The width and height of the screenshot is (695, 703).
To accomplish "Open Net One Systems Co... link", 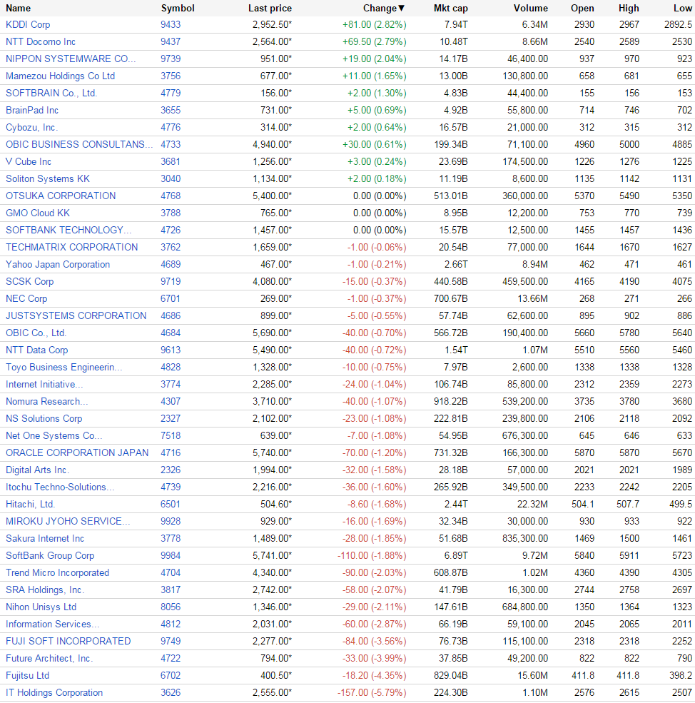I will (54, 436).
